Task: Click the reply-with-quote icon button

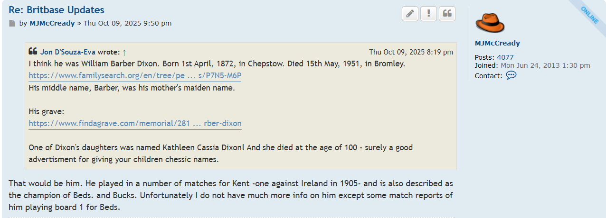Action: coord(447,14)
